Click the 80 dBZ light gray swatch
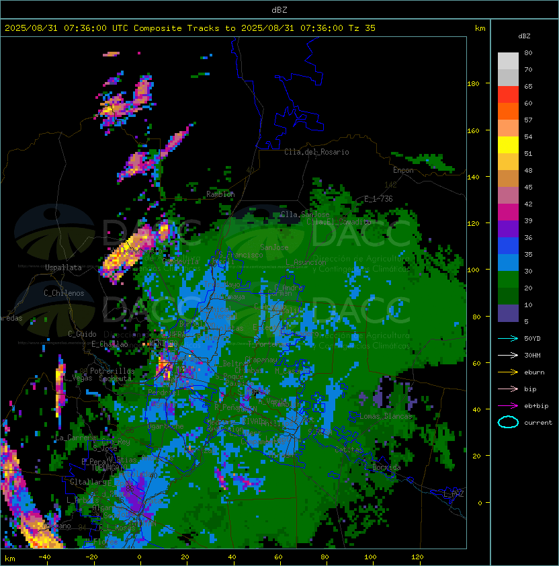 click(x=508, y=61)
